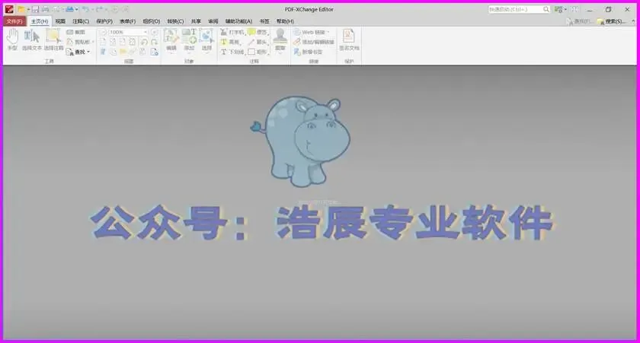
Task: Collapse the ribbon with the top-right arrow
Action: tap(633, 21)
